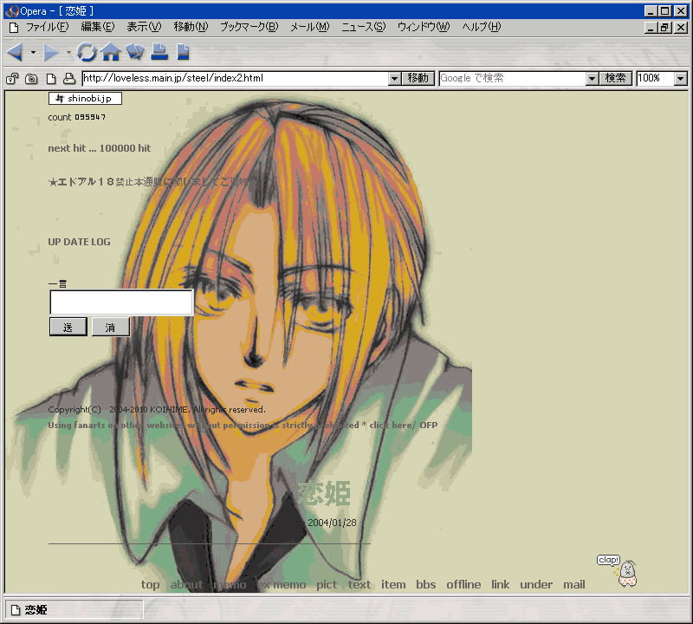Image resolution: width=693 pixels, height=624 pixels.
Task: Go to the under navigation link
Action: click(x=536, y=585)
